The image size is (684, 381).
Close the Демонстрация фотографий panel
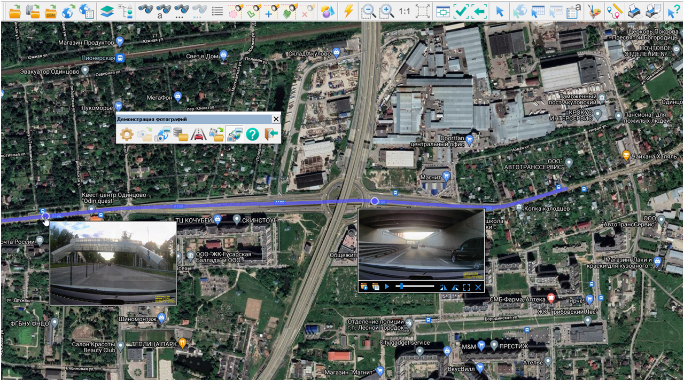coord(276,119)
